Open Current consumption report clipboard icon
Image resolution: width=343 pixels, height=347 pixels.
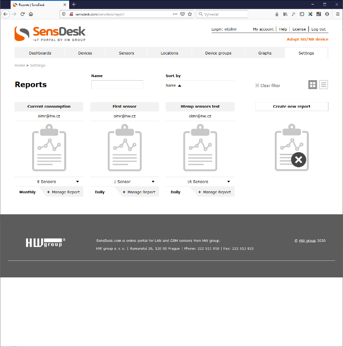click(49, 148)
